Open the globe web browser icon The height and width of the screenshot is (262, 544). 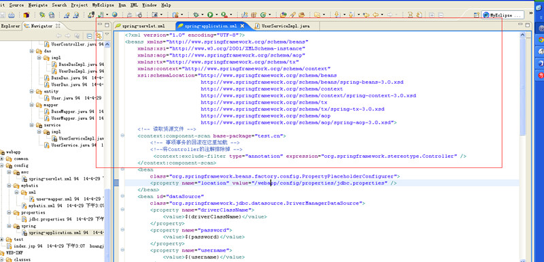114,14
